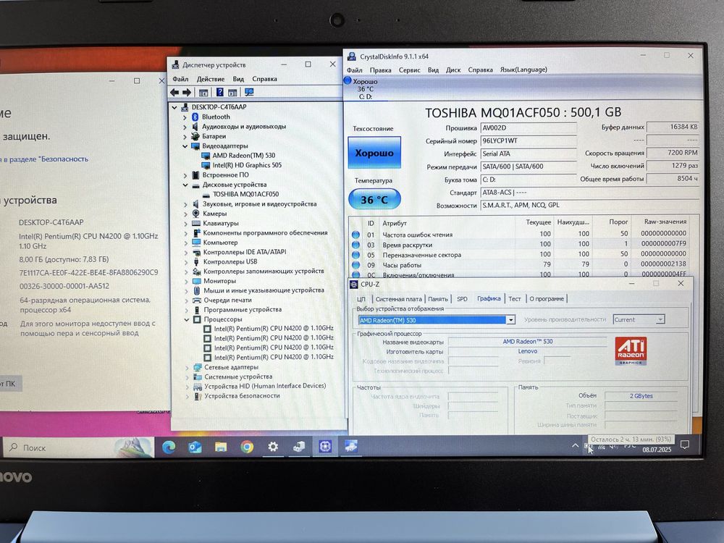
Task: Click the scan hardware monitor icon in toolbar
Action: 249,93
